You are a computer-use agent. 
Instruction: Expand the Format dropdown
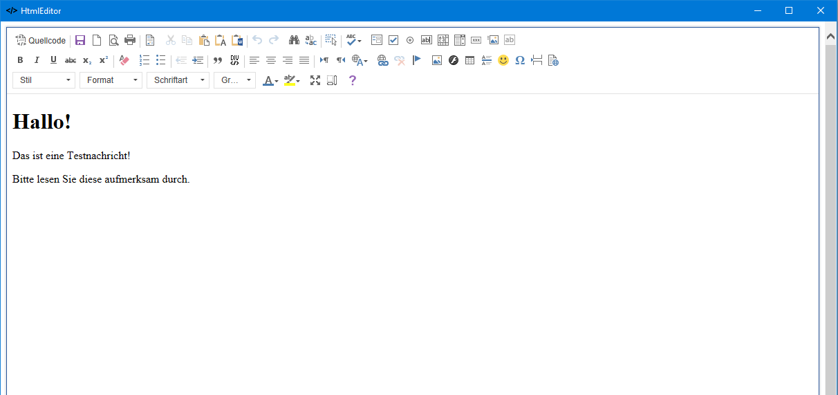point(111,80)
